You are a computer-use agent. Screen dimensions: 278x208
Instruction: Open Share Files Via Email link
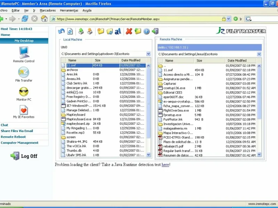[17, 131]
